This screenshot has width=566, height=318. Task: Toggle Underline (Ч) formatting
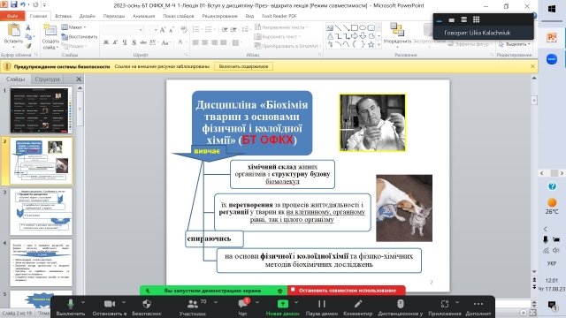[x=125, y=42]
